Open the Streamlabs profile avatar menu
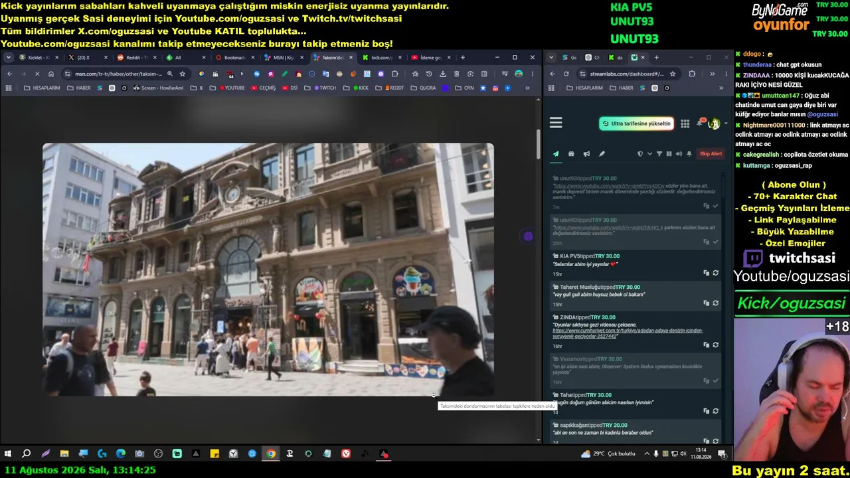 pos(714,123)
